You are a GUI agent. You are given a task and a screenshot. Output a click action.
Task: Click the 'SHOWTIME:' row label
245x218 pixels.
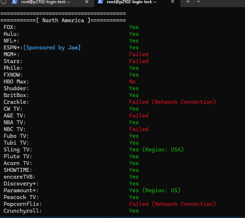coord(18,170)
